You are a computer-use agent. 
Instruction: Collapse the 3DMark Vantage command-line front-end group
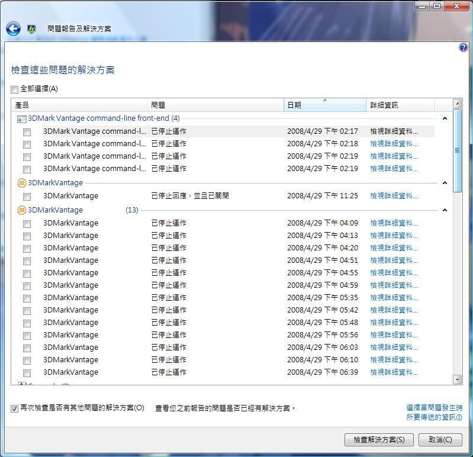(x=445, y=118)
